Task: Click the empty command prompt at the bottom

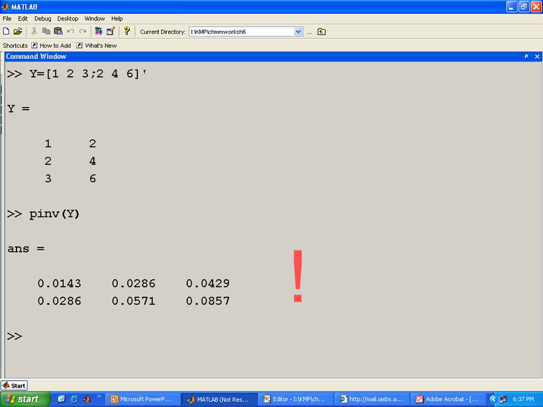Action: [x=15, y=336]
